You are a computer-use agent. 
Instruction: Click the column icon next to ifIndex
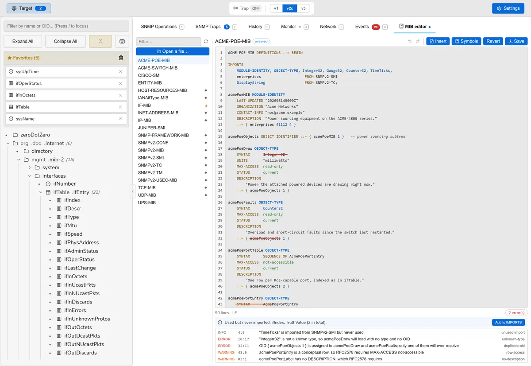[x=59, y=200]
